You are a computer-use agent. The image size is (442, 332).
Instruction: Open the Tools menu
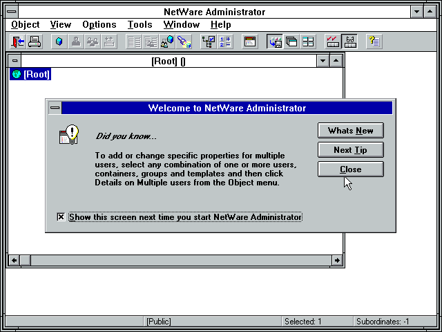pyautogui.click(x=140, y=25)
